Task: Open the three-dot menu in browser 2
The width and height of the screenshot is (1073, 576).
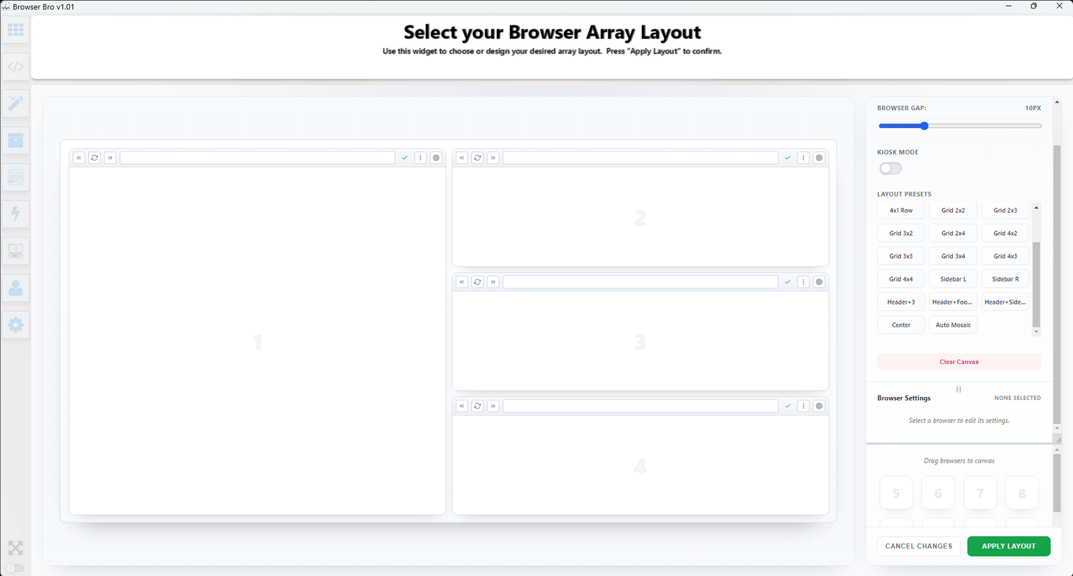Action: 803,158
